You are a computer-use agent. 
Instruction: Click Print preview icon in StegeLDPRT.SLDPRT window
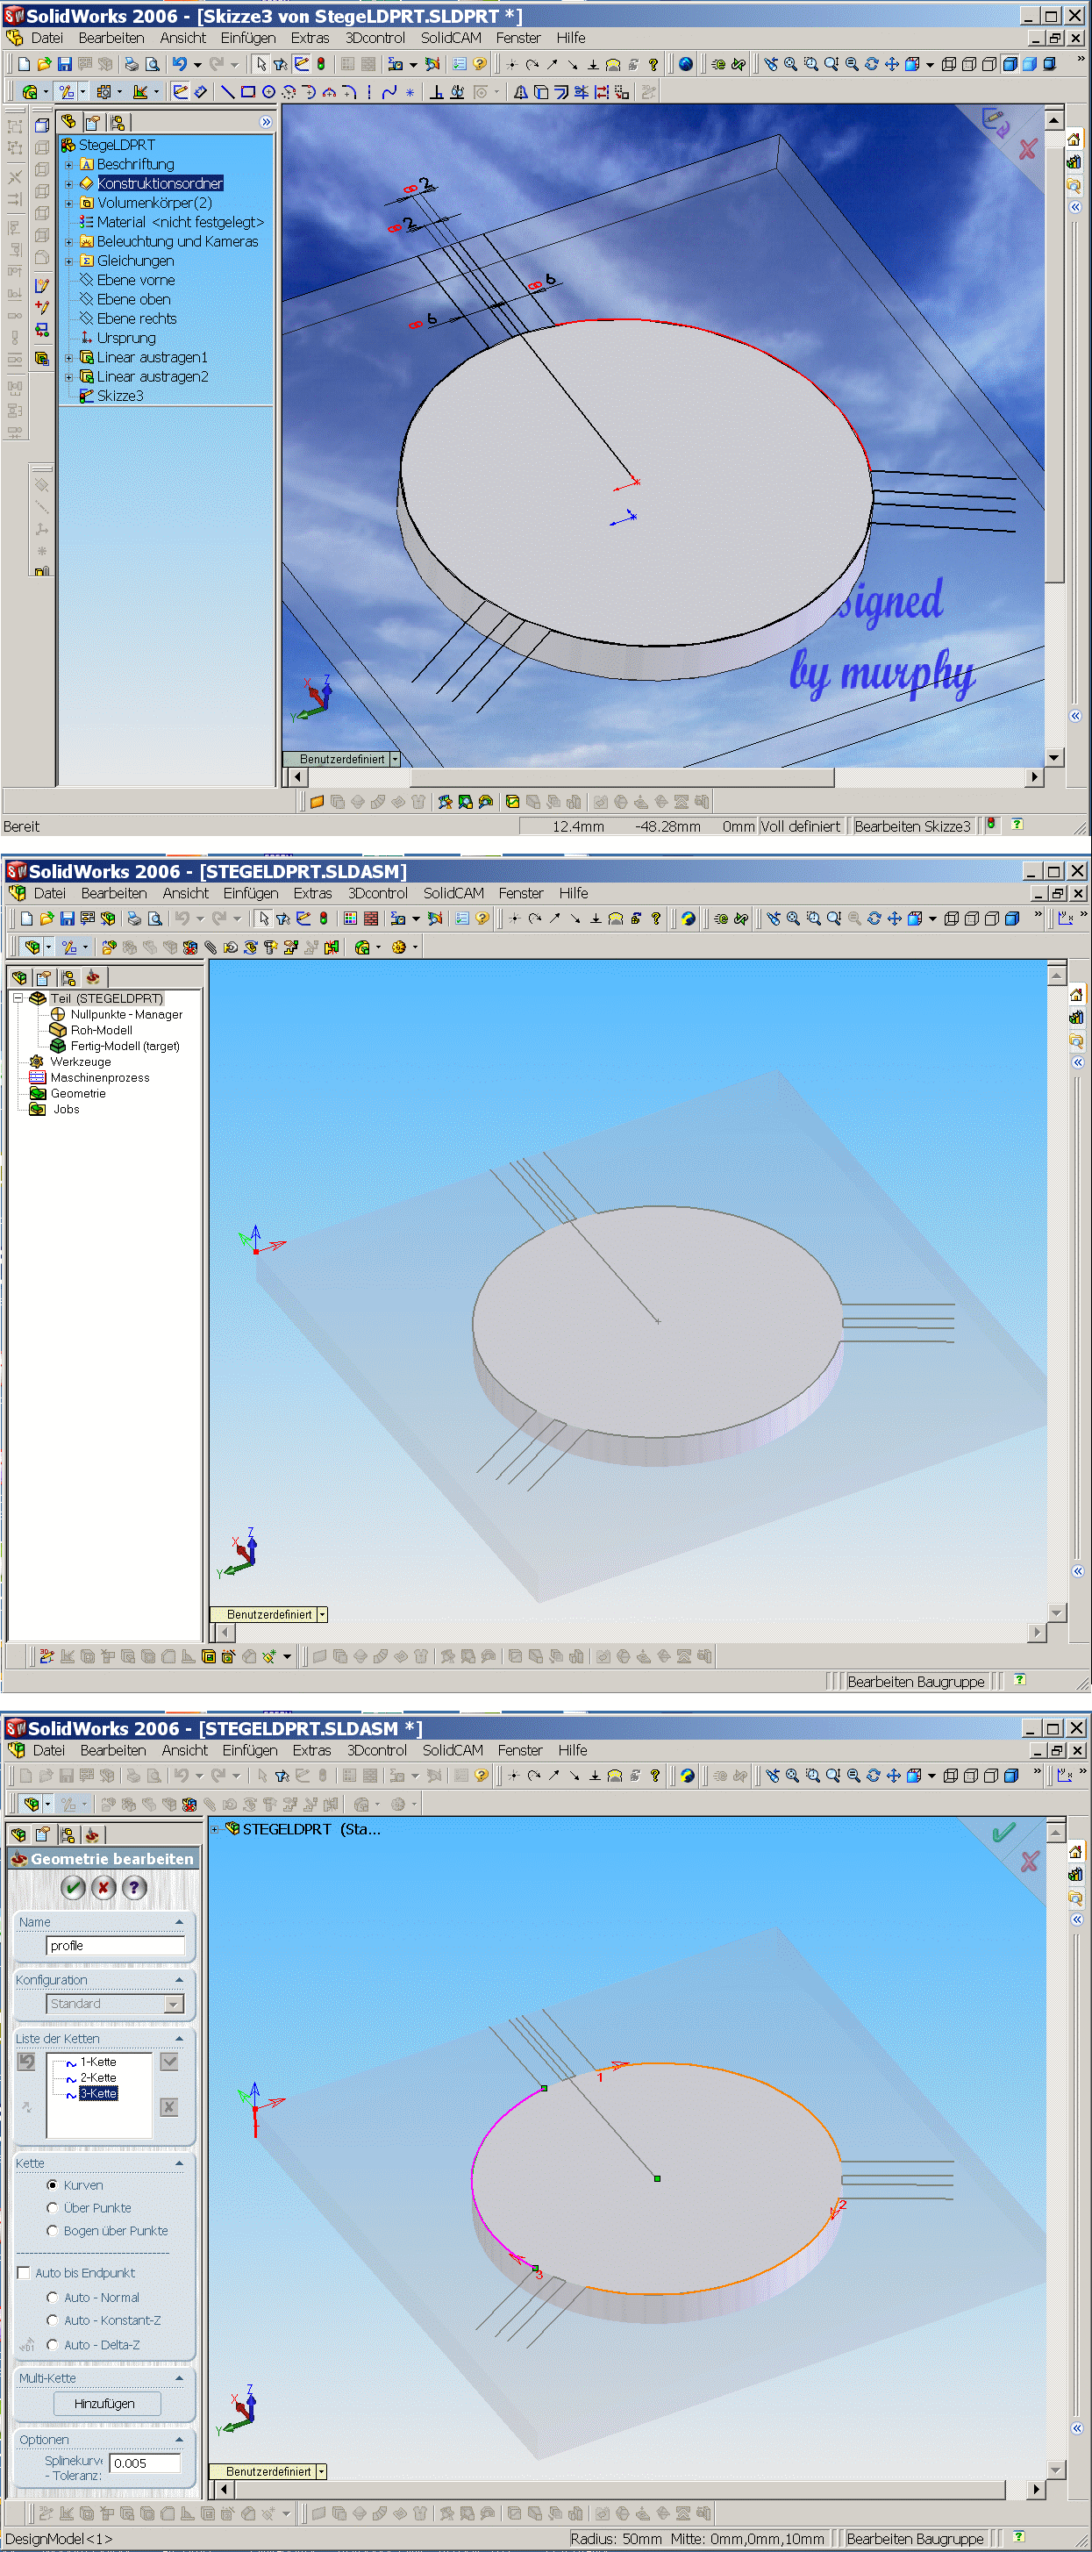point(153,64)
